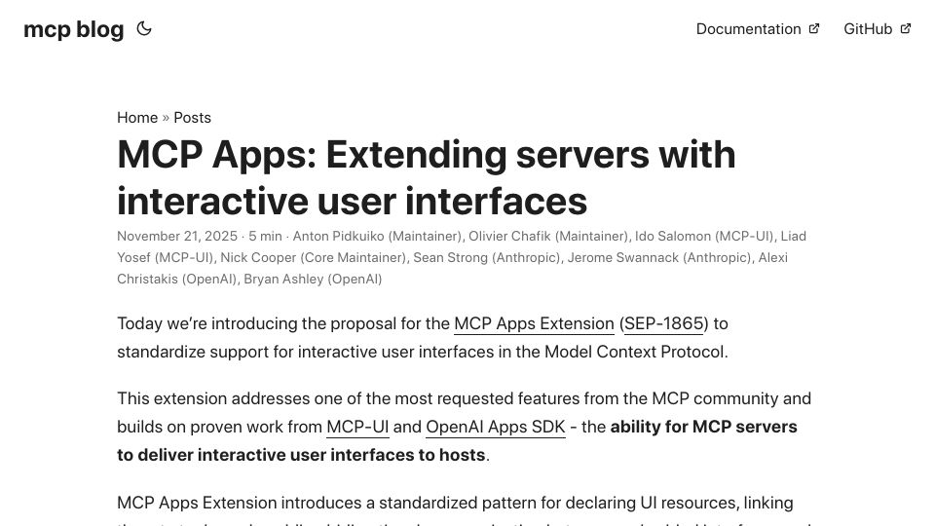
Task: Click author name Ido Salomon (MCP-UI)
Action: coord(704,236)
